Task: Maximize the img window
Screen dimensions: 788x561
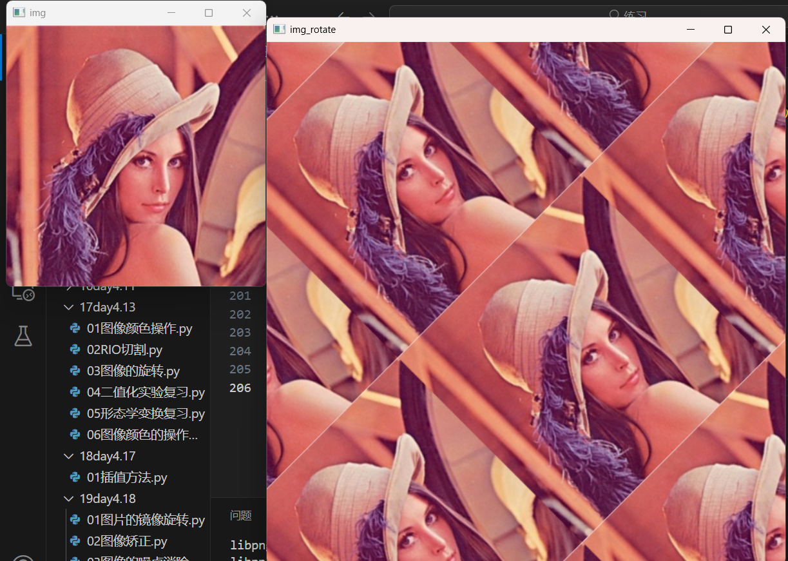Action: (x=209, y=13)
